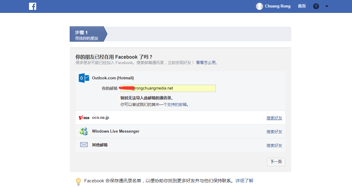352x188 pixels.
Task: Click the Facebook logo icon
Action: pyautogui.click(x=33, y=6)
